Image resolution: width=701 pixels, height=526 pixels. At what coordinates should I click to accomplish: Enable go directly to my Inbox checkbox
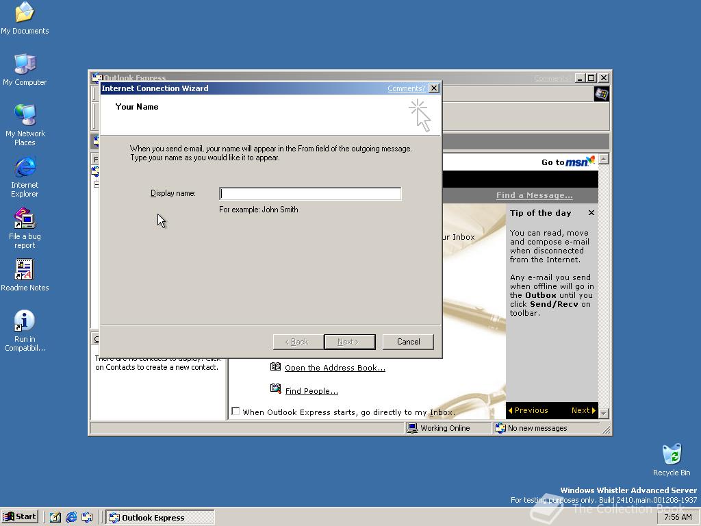pyautogui.click(x=235, y=411)
